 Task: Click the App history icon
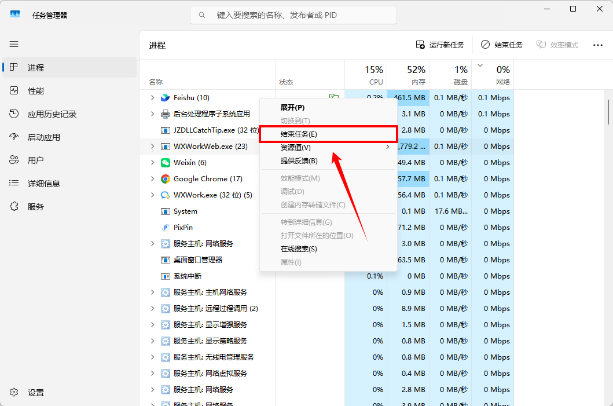(x=14, y=114)
